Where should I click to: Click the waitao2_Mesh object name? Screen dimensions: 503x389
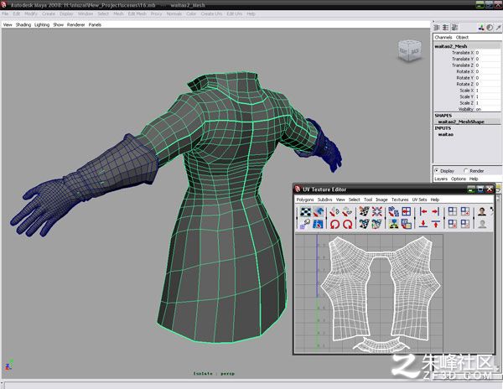click(451, 46)
